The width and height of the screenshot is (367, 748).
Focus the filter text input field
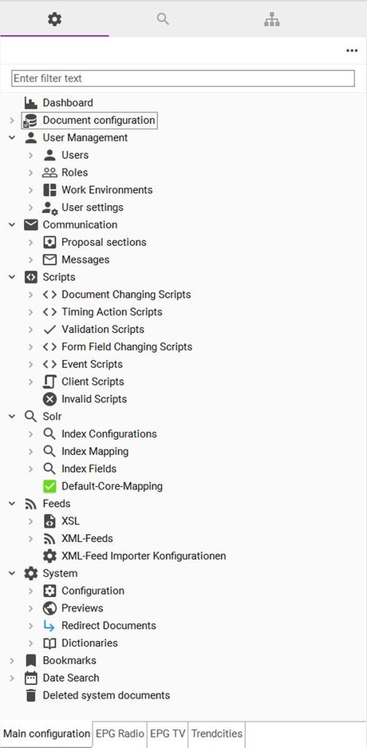tap(183, 78)
